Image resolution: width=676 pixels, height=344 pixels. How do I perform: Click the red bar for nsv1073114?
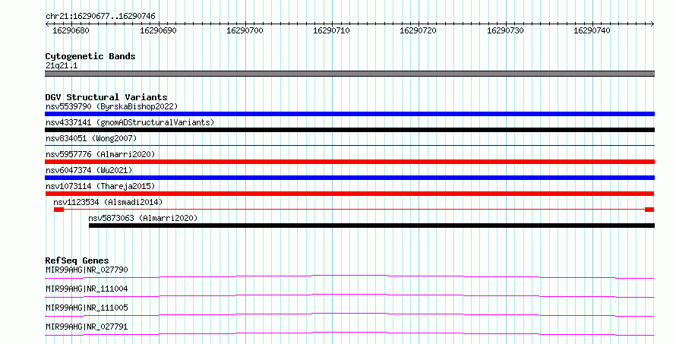349,194
